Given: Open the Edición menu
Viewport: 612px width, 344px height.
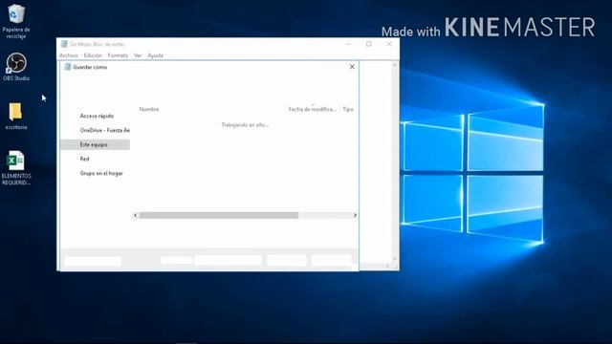Looking at the screenshot, I should [93, 55].
